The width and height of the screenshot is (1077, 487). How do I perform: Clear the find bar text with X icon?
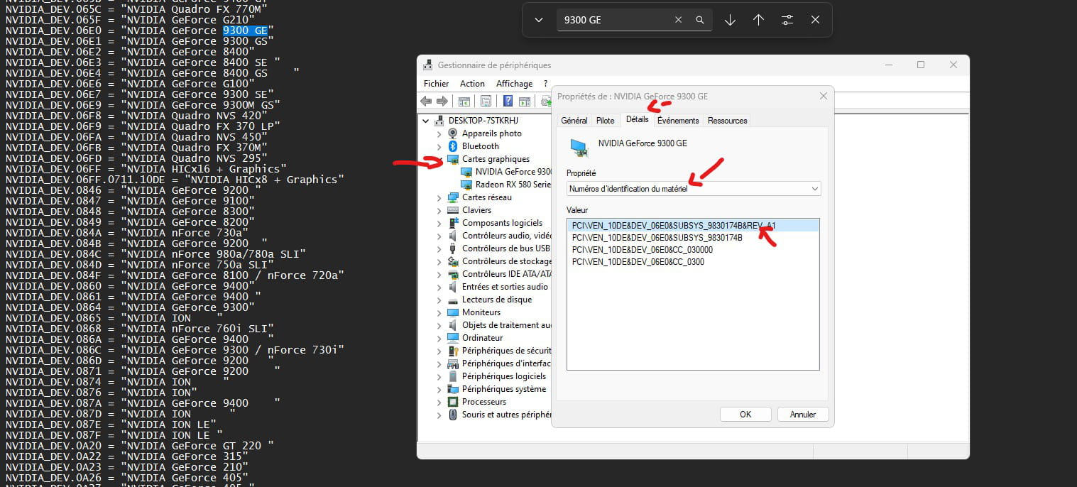coord(678,20)
